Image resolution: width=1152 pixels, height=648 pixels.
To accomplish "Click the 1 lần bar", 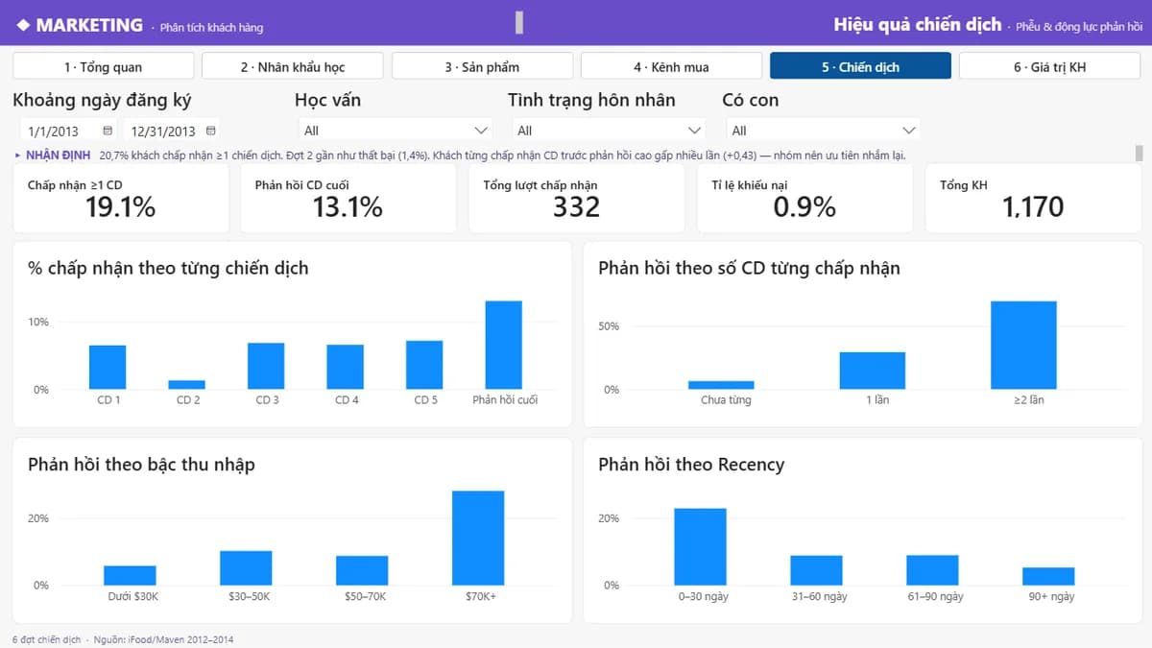I will point(873,371).
